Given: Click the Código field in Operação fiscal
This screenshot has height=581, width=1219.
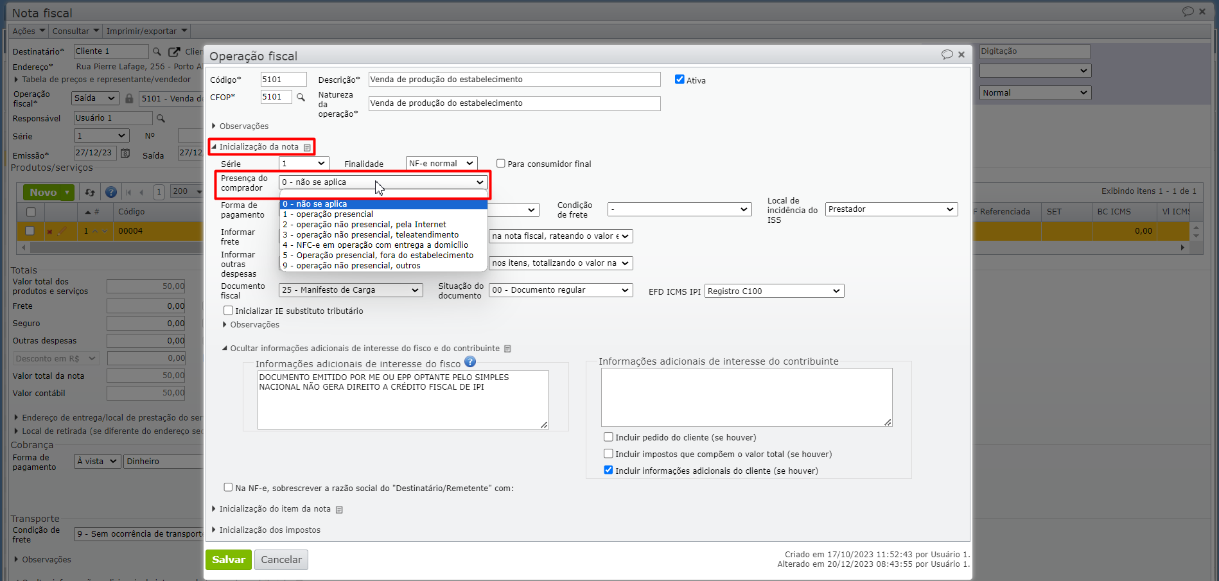Looking at the screenshot, I should coord(284,80).
